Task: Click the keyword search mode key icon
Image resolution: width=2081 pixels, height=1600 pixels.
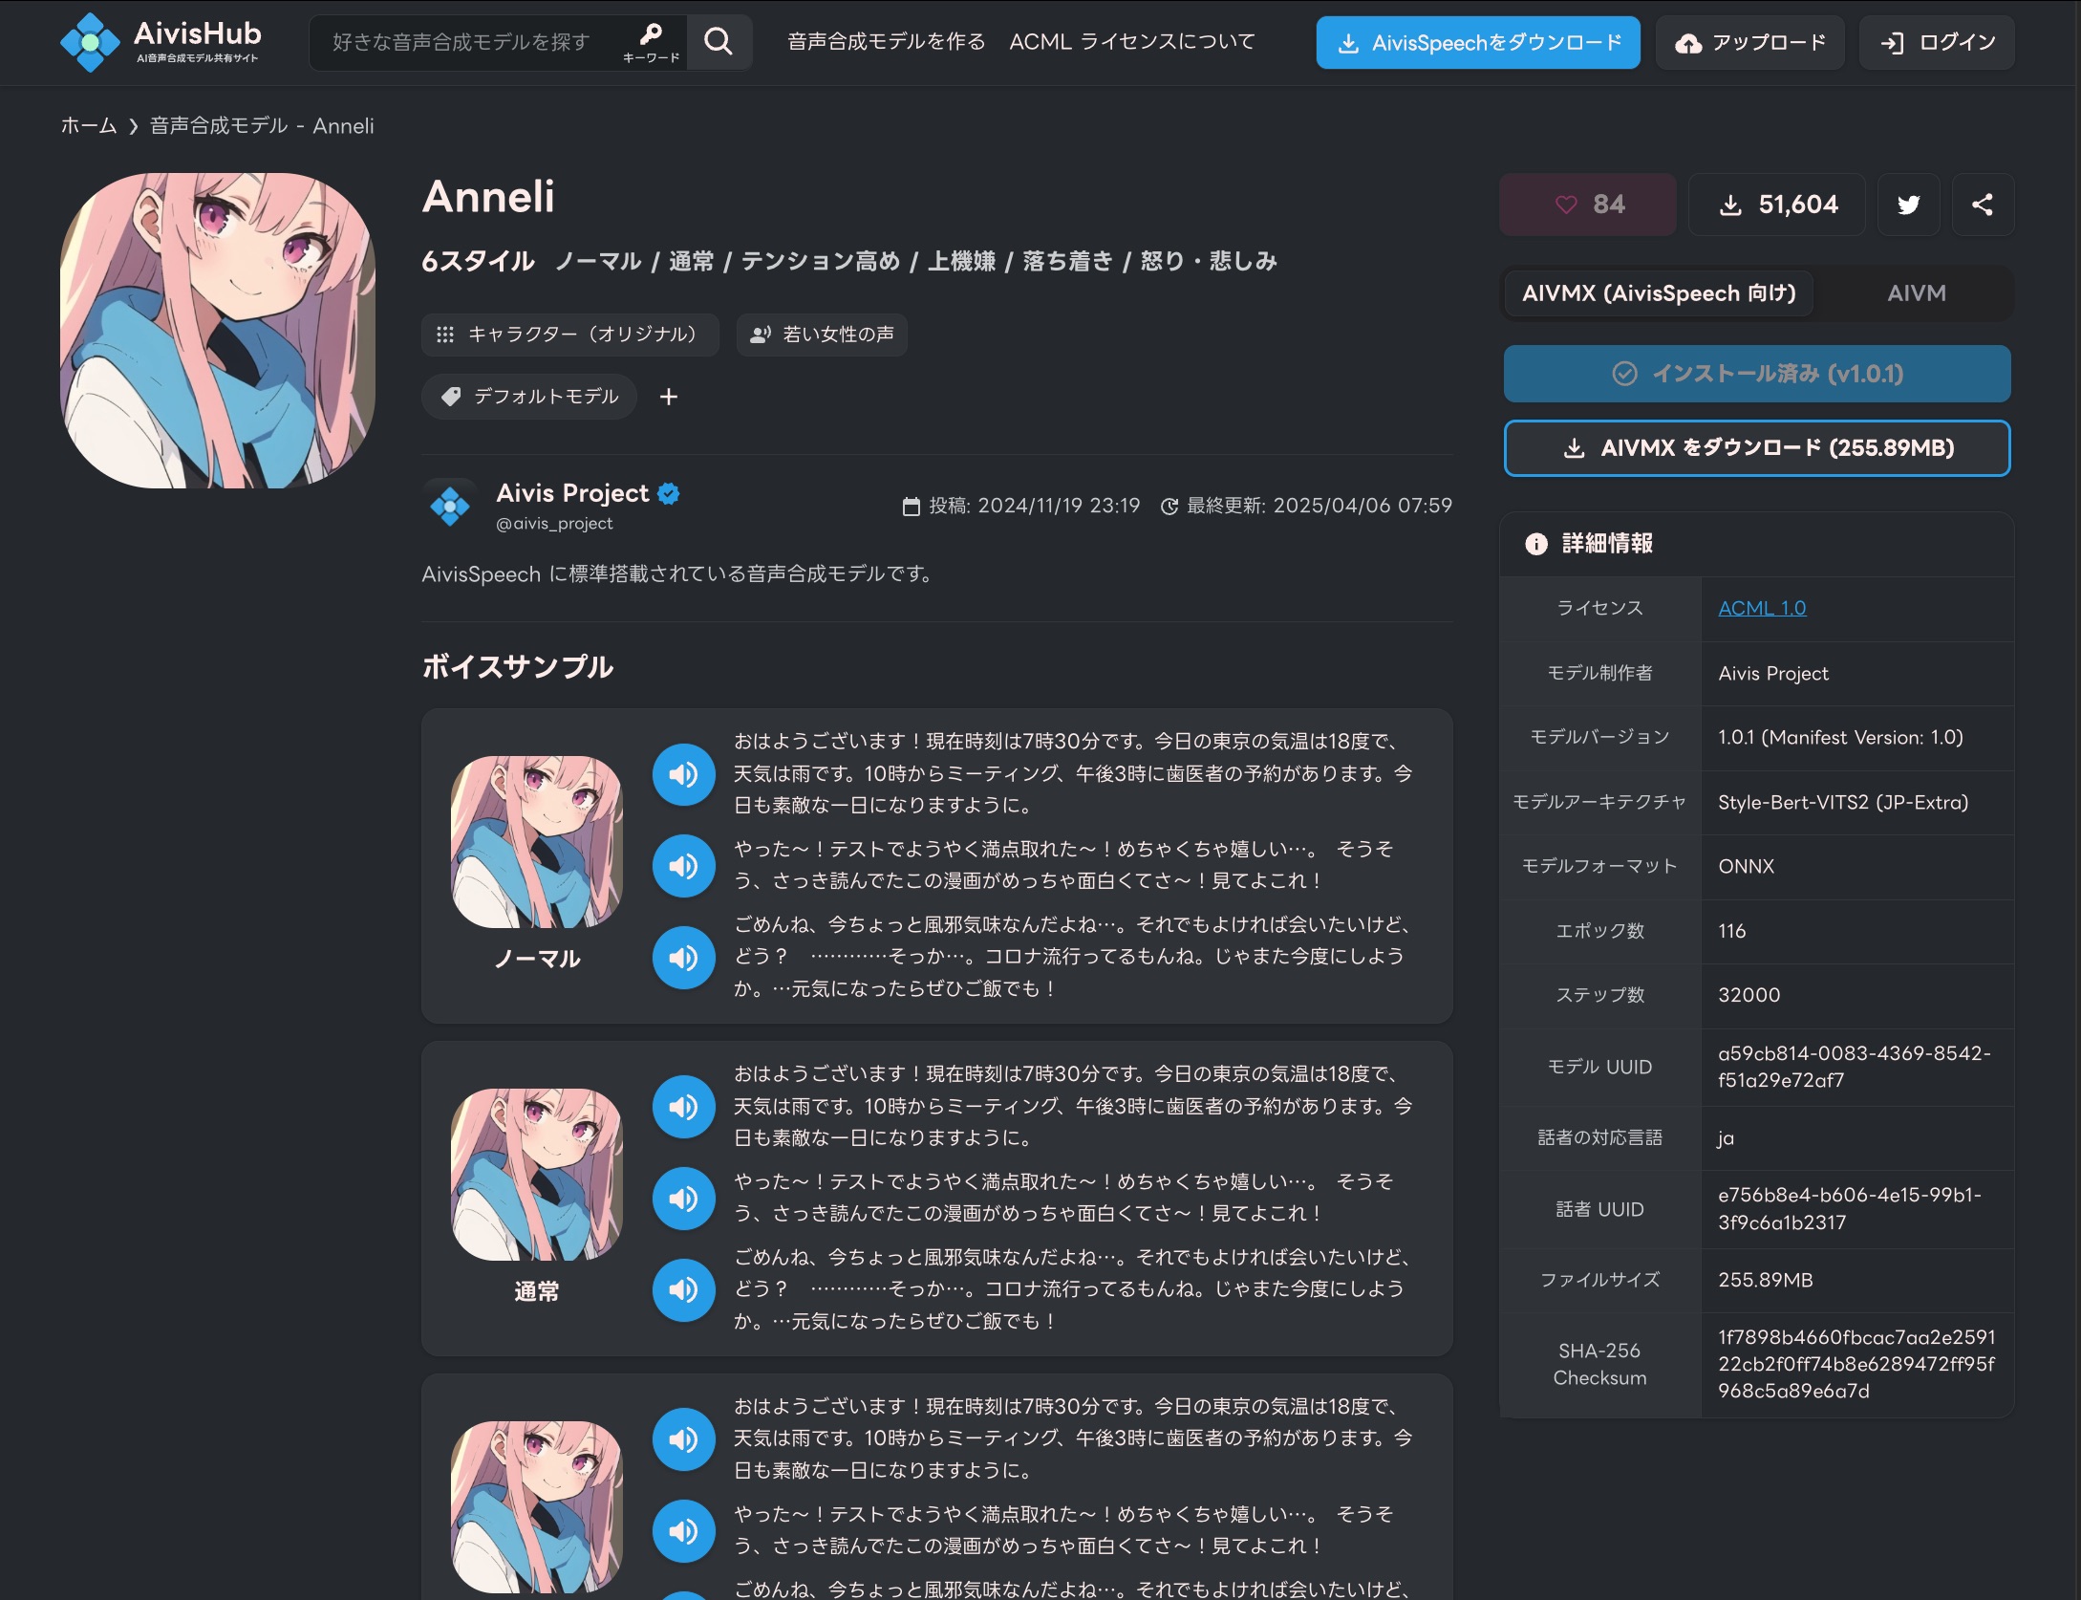Action: point(651,42)
